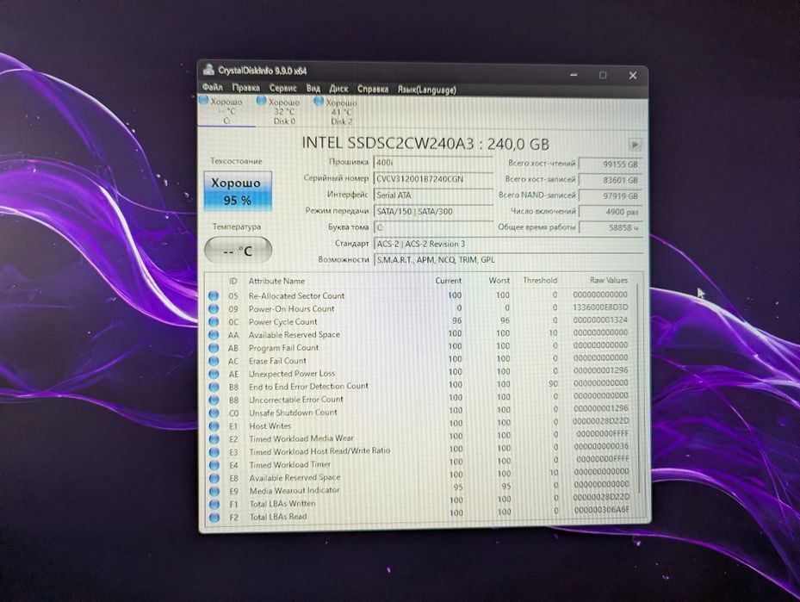The image size is (800, 602).
Task: Open the Язык(Language) menu
Action: click(426, 90)
